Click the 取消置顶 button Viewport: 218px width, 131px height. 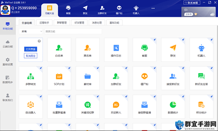(31, 56)
